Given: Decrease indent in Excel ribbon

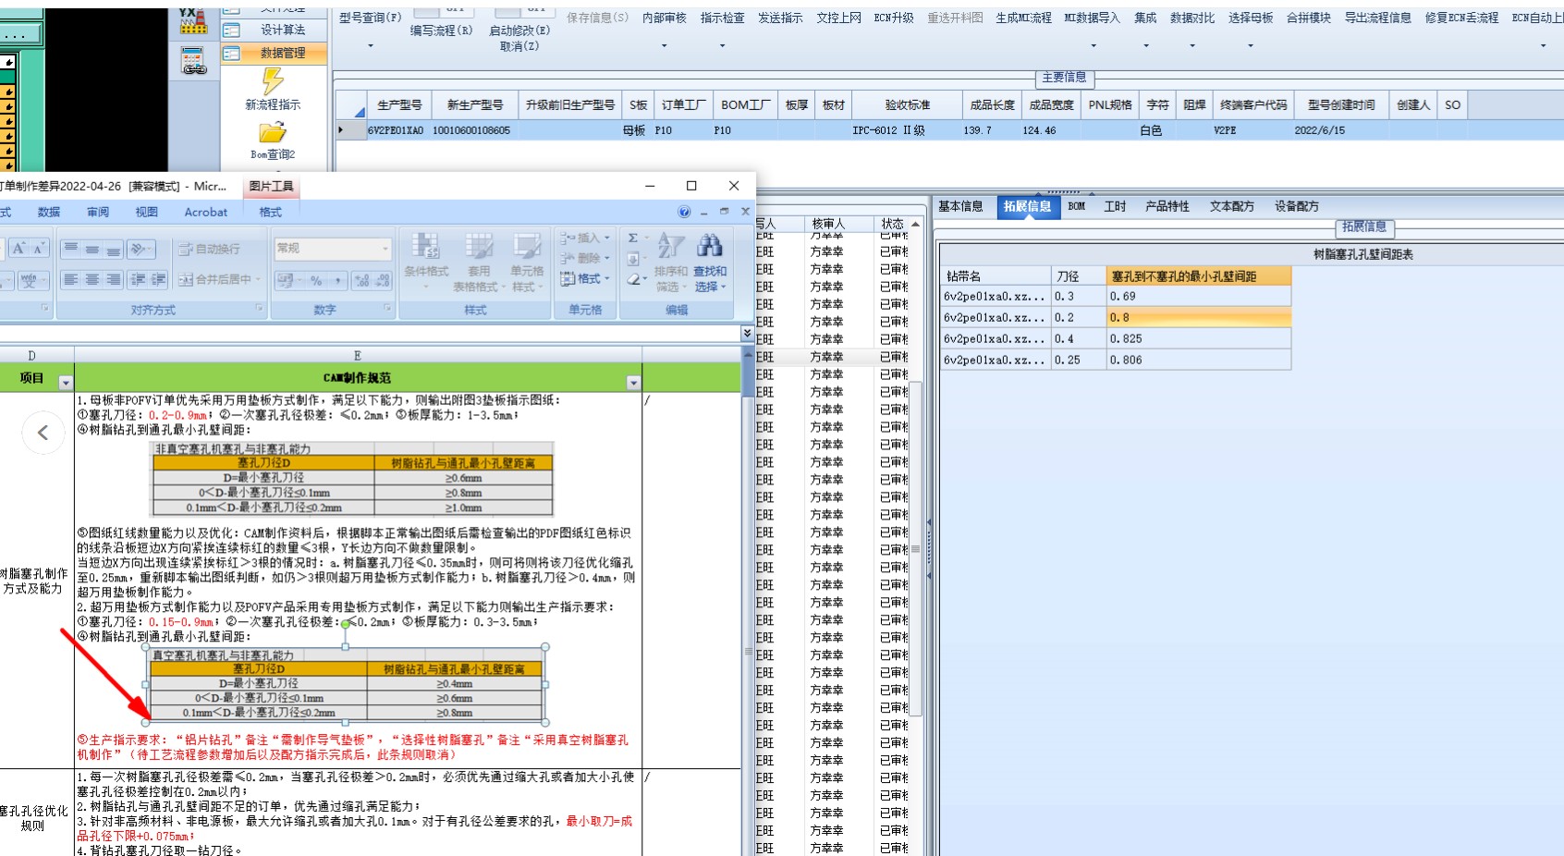Looking at the screenshot, I should click(x=138, y=279).
